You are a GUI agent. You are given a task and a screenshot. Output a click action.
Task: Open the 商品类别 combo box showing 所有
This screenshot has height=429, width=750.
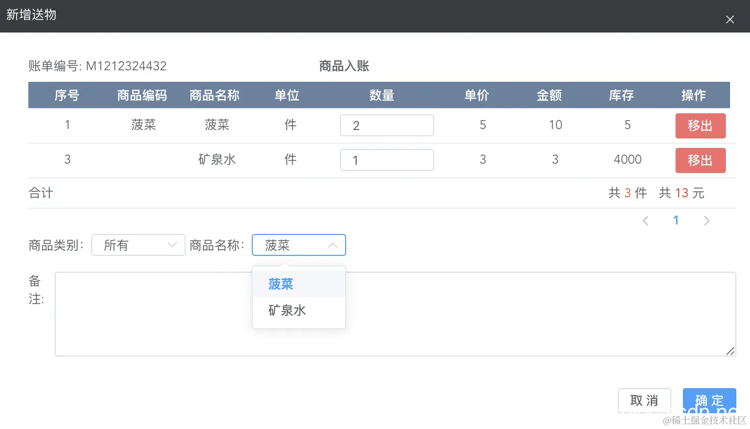(138, 245)
